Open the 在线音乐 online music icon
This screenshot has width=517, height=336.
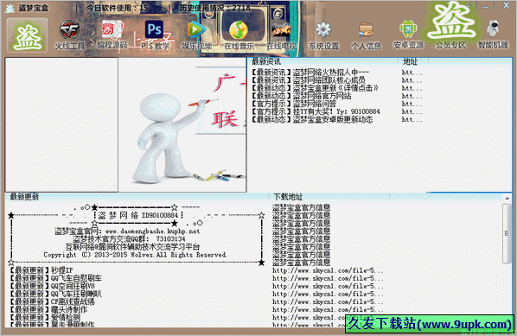coord(239,35)
